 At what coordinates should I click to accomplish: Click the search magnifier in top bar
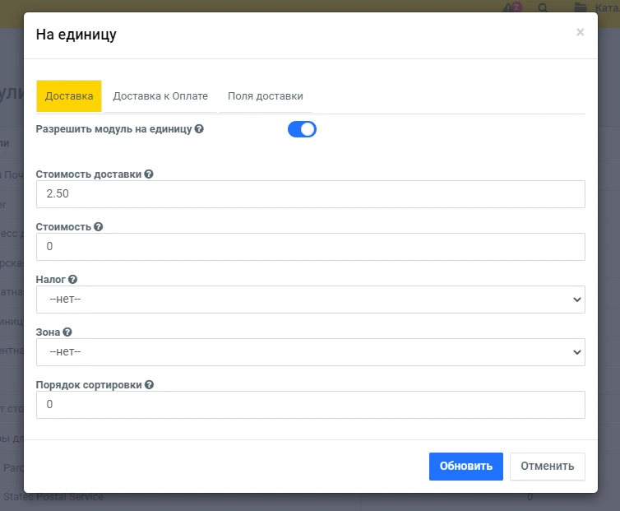(543, 7)
